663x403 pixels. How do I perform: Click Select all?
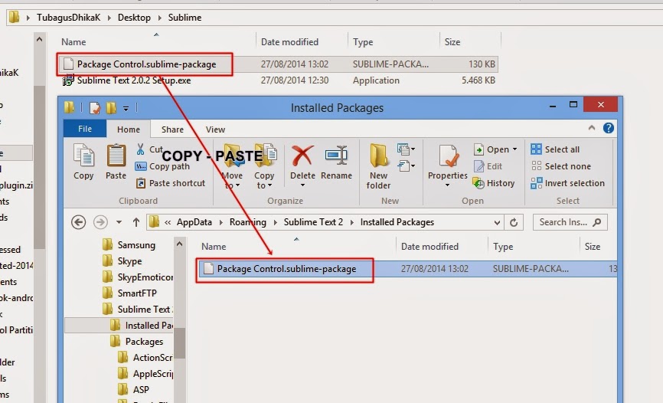click(x=555, y=149)
